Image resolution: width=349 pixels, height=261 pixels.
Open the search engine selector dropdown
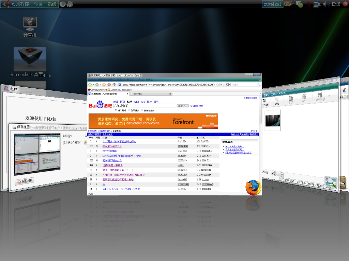pos(228,85)
